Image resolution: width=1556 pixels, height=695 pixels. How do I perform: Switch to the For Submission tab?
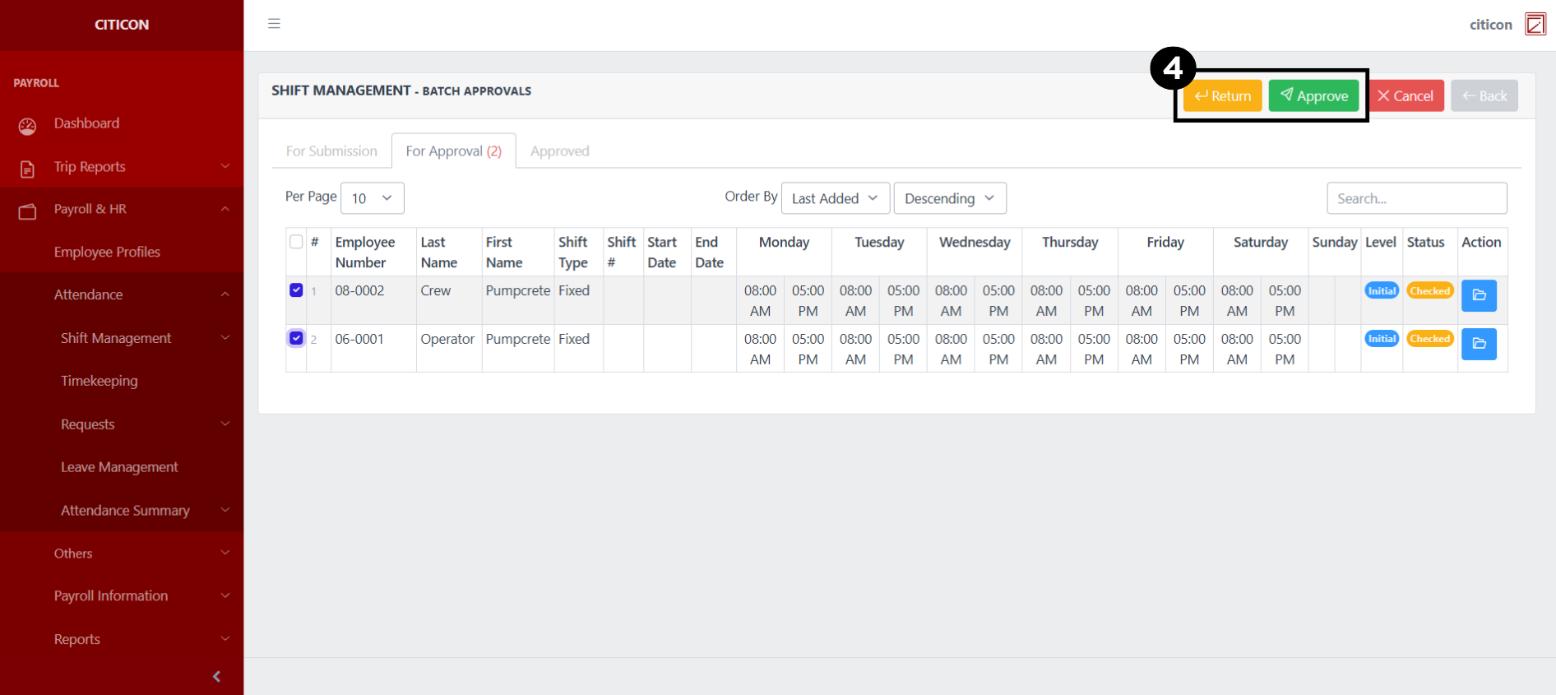pos(331,151)
